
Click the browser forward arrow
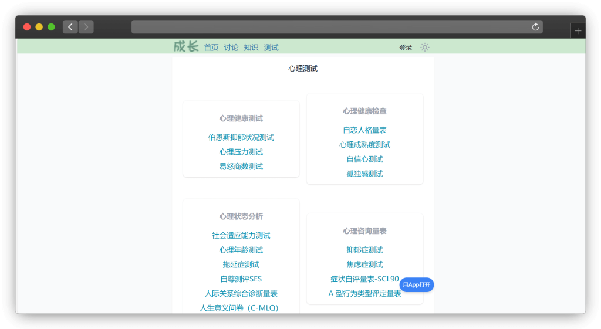[x=86, y=27]
